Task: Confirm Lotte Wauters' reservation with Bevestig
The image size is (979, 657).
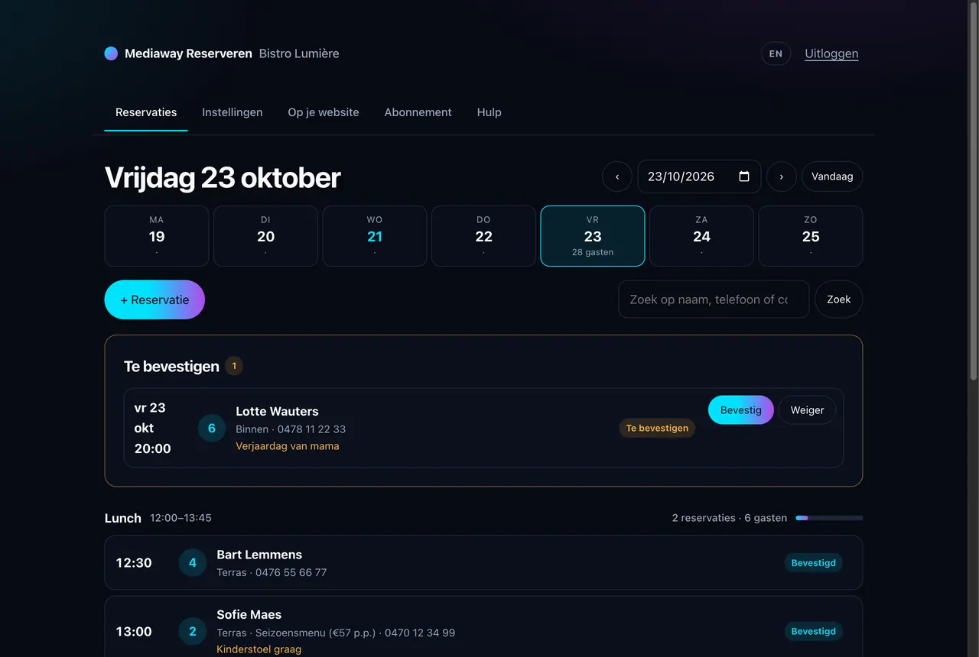Action: (x=741, y=410)
